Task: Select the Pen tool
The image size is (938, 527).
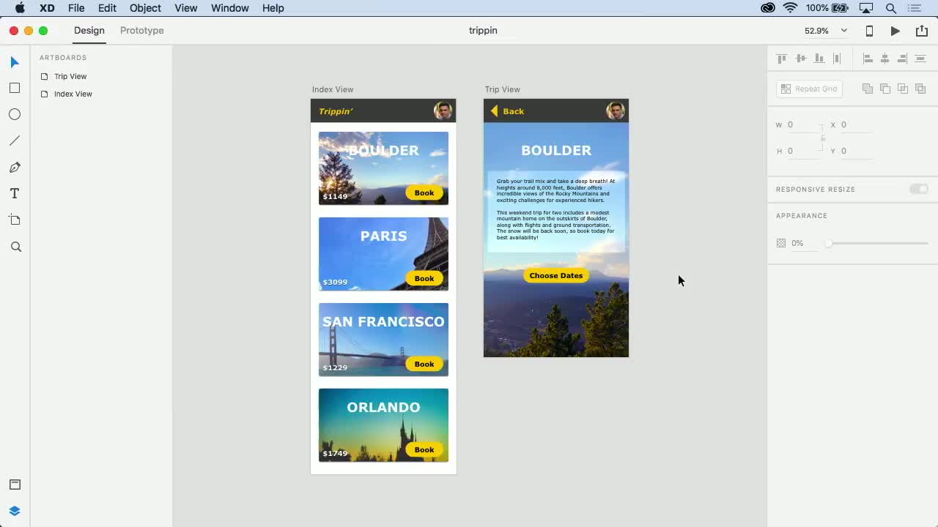Action: pos(15,168)
